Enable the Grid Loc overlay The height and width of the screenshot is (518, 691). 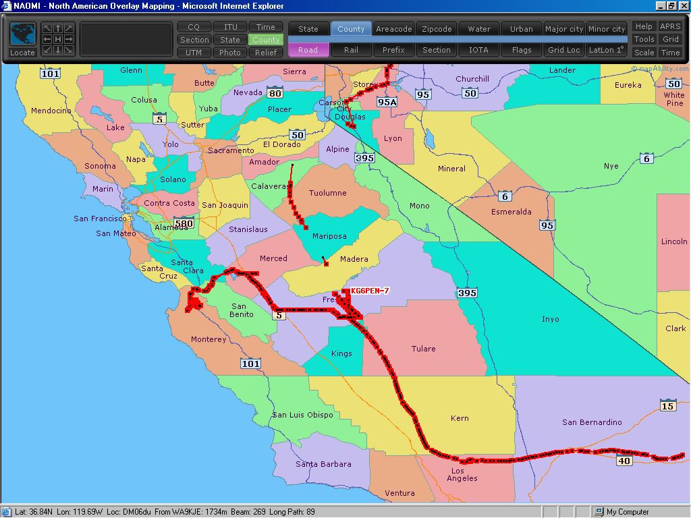[x=564, y=50]
